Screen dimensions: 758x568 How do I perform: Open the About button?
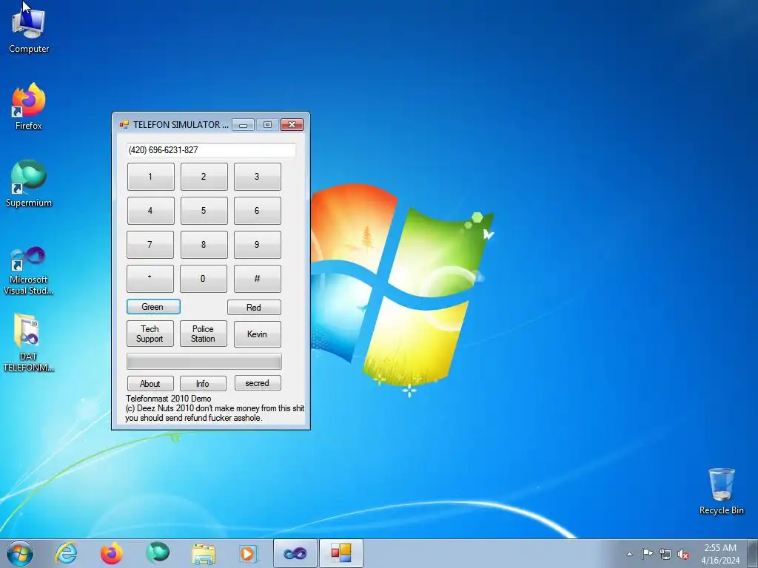pos(150,384)
